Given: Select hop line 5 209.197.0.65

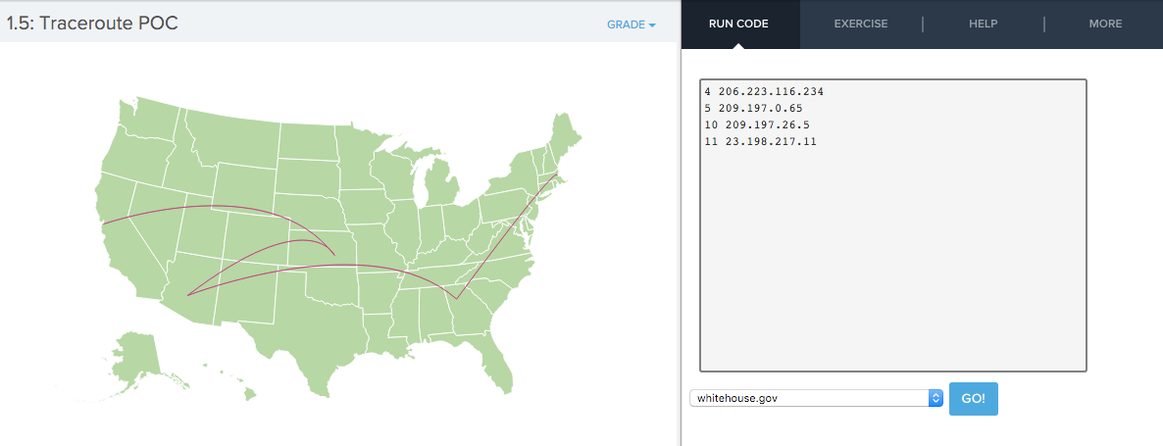Looking at the screenshot, I should pos(753,108).
